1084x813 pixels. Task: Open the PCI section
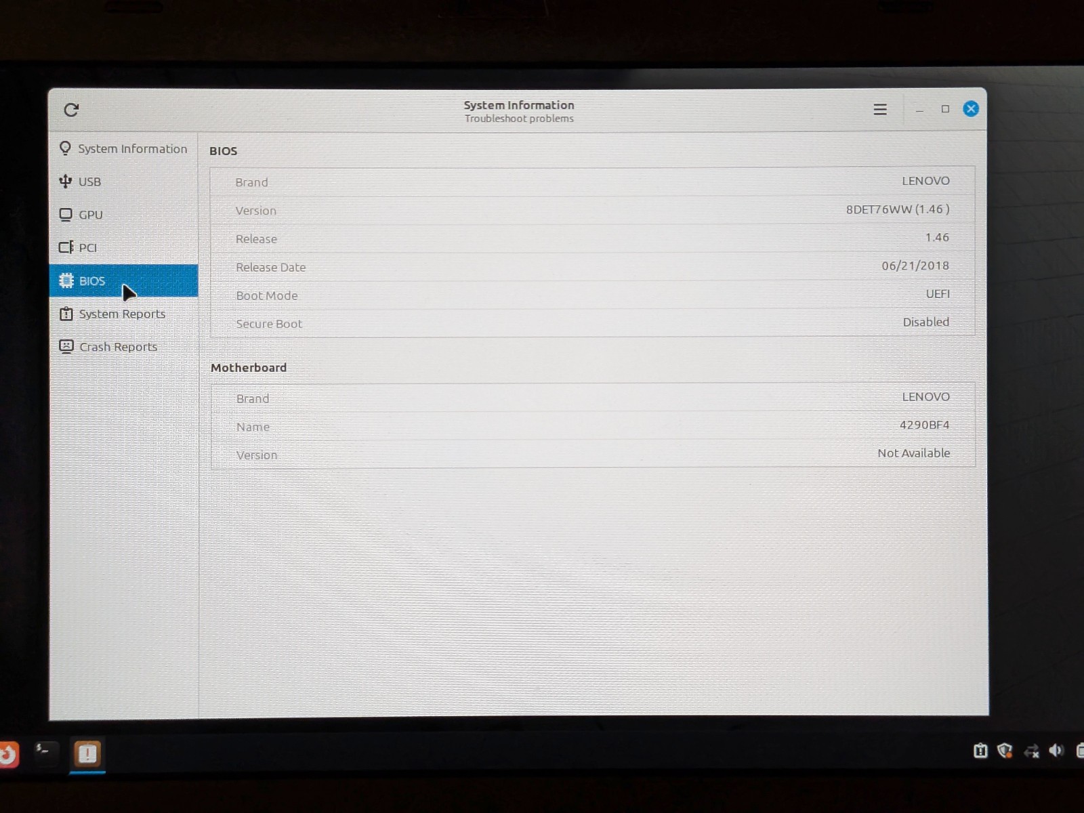point(123,247)
